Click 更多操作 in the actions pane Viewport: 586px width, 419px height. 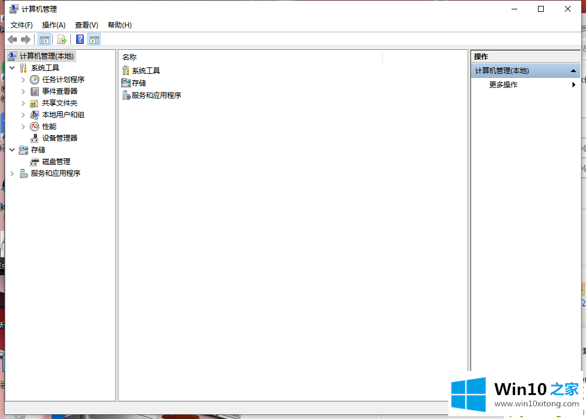pyautogui.click(x=503, y=85)
